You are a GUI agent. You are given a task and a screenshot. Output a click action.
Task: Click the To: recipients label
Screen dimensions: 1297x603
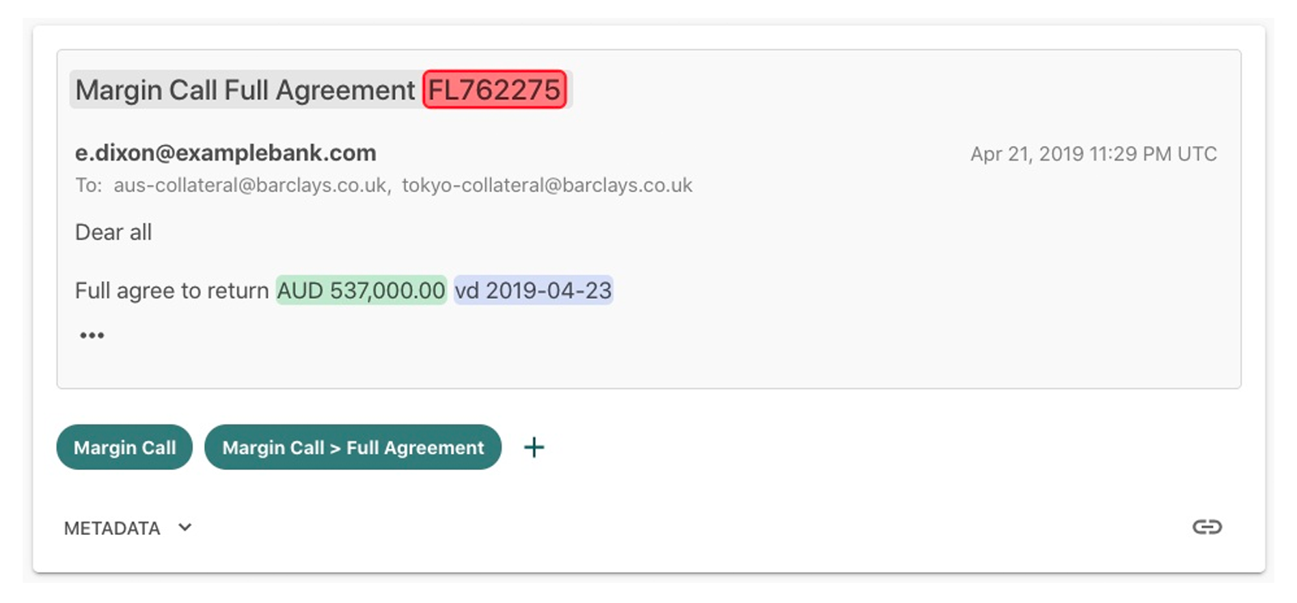click(88, 186)
